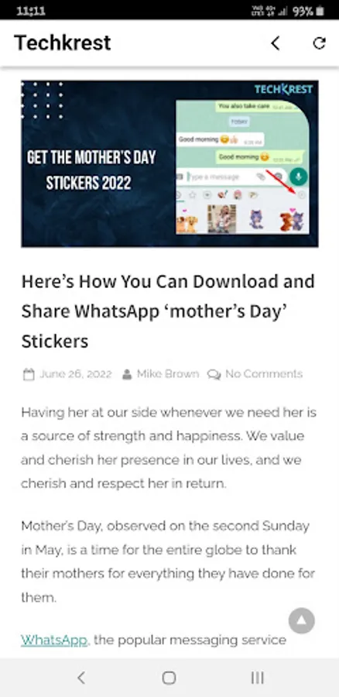This screenshot has height=697, width=339.
Task: Tap the scroll-to-top round arrow button
Action: click(302, 620)
